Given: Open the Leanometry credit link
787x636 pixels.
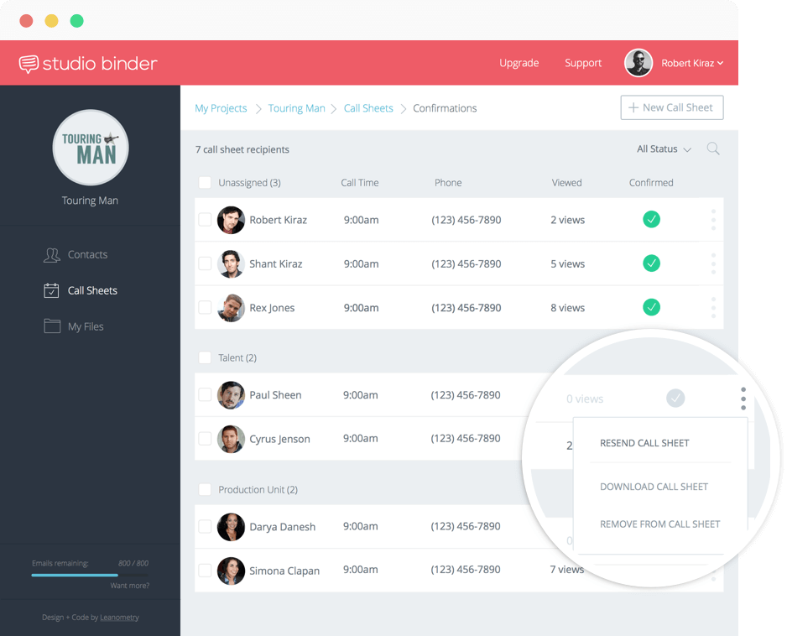Looking at the screenshot, I should (x=119, y=618).
